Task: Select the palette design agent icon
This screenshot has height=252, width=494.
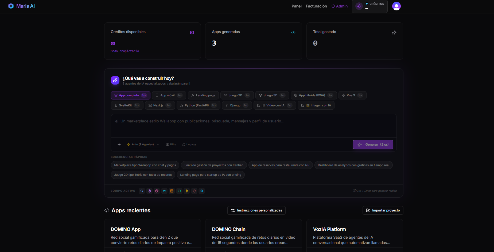Action: pyautogui.click(x=157, y=191)
